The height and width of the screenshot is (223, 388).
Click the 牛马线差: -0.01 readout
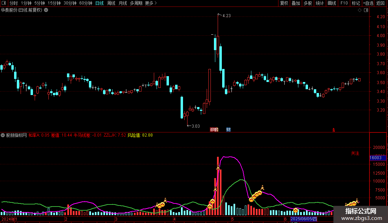click(x=88, y=135)
